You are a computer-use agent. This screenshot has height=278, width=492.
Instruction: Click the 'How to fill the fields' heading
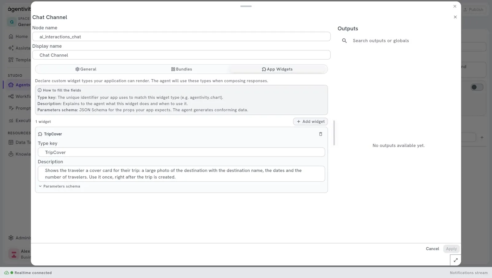(62, 90)
